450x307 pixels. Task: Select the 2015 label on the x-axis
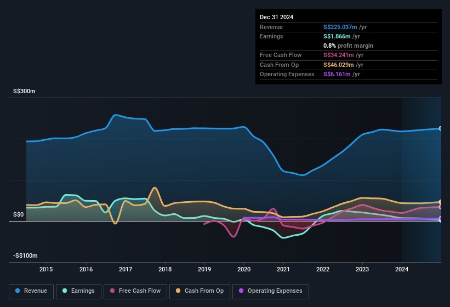click(x=46, y=269)
